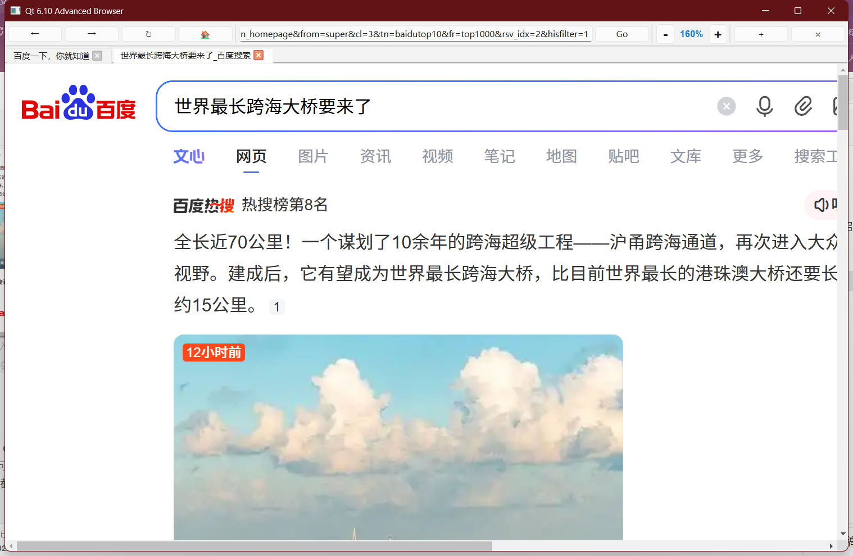This screenshot has width=853, height=556.
Task: Go back with the left arrow button
Action: 35,34
